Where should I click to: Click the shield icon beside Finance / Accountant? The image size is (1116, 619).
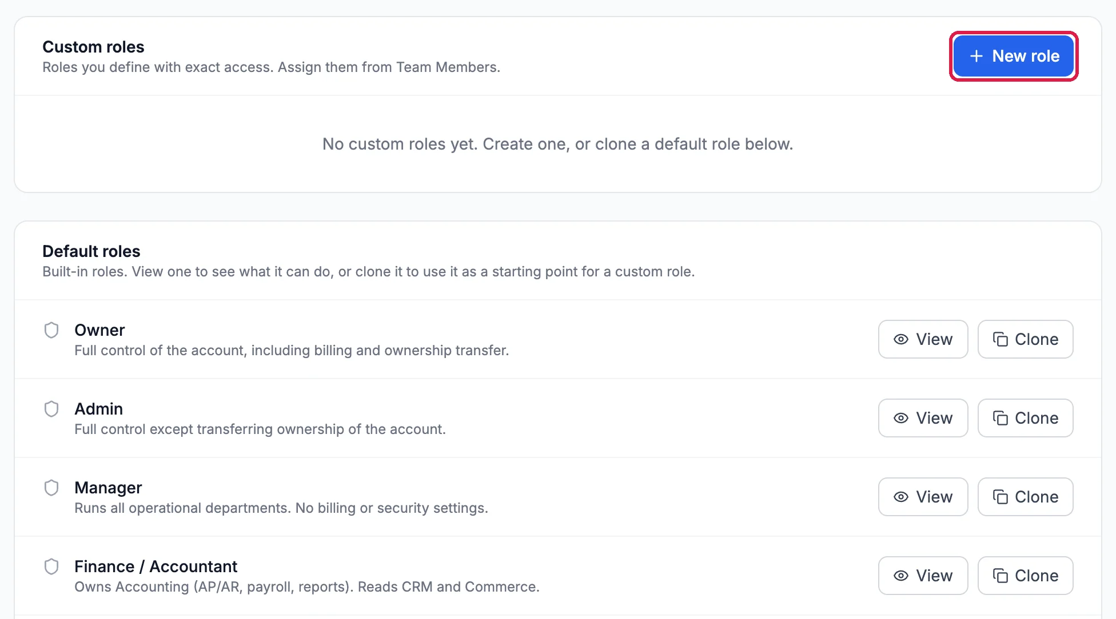click(x=51, y=566)
